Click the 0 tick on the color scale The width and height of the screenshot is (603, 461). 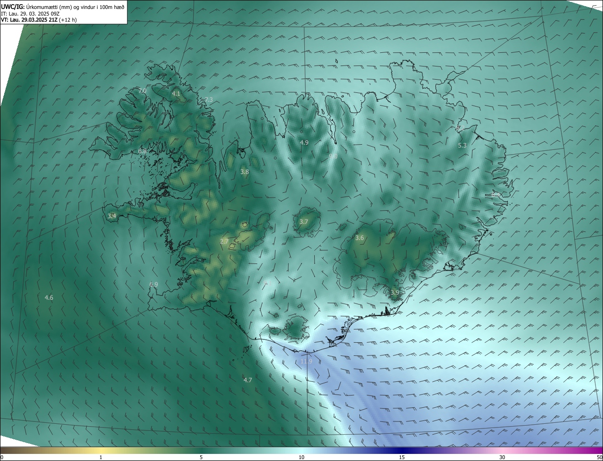pyautogui.click(x=2, y=457)
